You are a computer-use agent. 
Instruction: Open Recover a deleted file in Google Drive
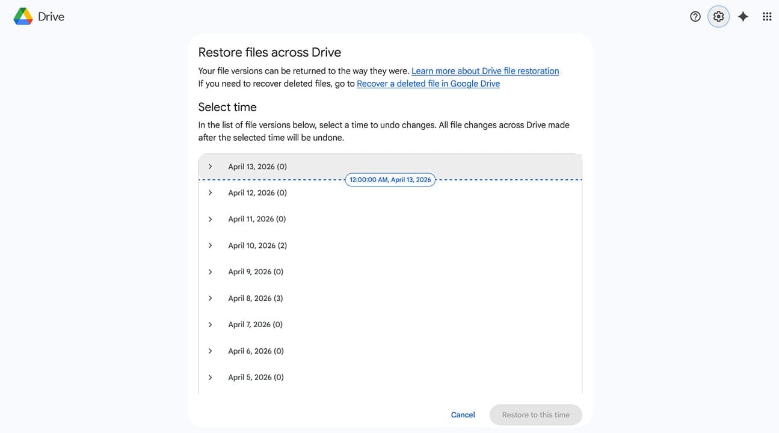click(428, 83)
